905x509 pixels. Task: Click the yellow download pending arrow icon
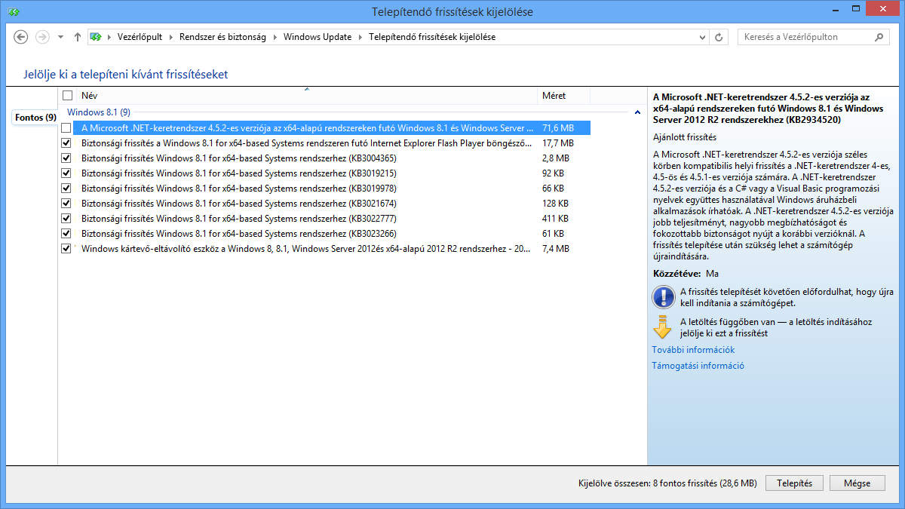tap(663, 327)
